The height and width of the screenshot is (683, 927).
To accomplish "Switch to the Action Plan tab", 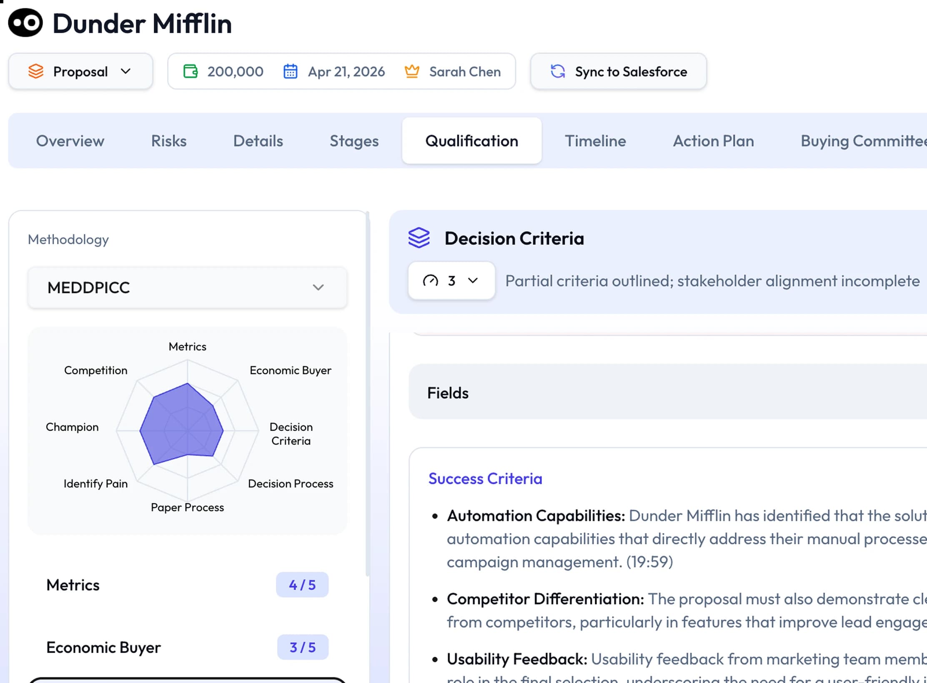I will [x=714, y=141].
